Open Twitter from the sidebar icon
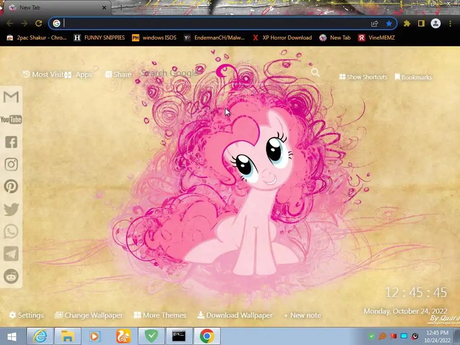460x345 pixels. pyautogui.click(x=11, y=209)
